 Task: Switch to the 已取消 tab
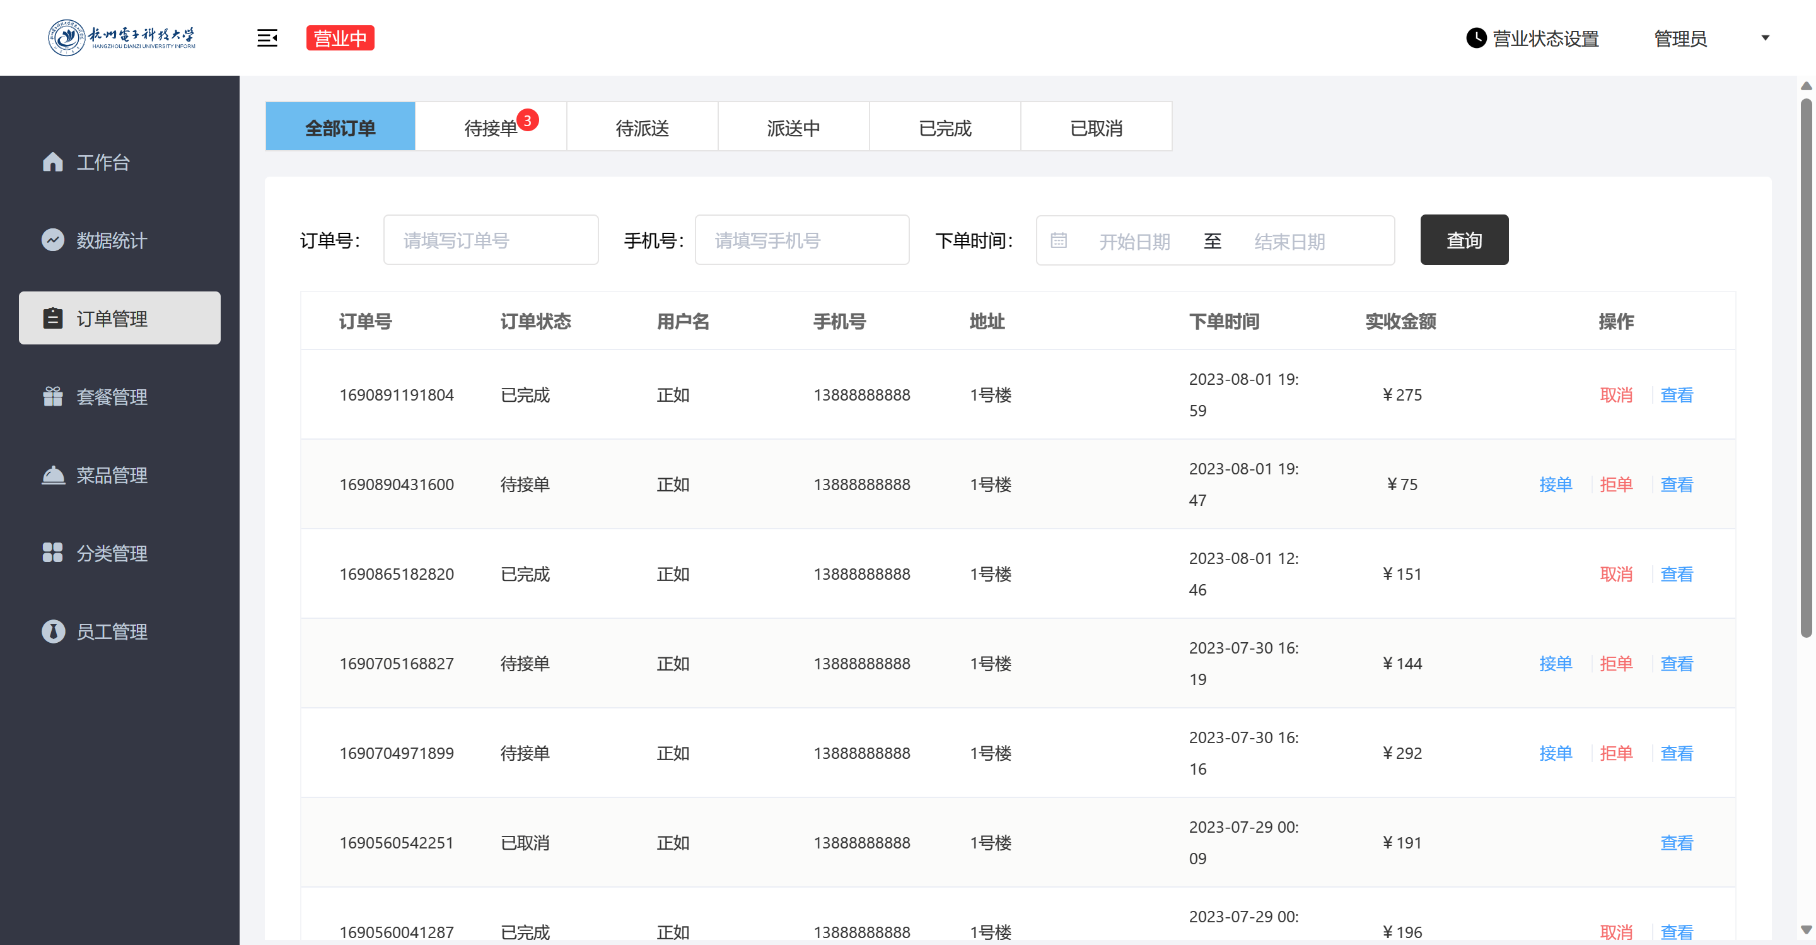[x=1097, y=127]
